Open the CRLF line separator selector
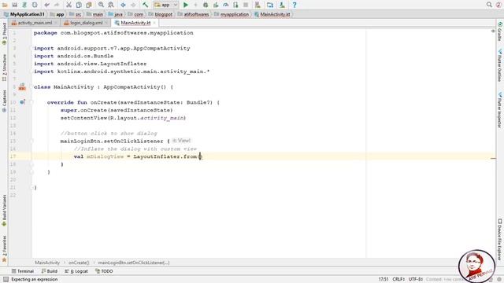The width and height of the screenshot is (504, 283). tap(398, 279)
